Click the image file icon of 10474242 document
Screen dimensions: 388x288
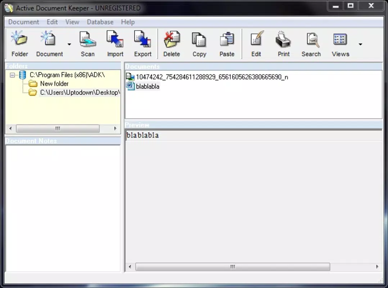(130, 77)
